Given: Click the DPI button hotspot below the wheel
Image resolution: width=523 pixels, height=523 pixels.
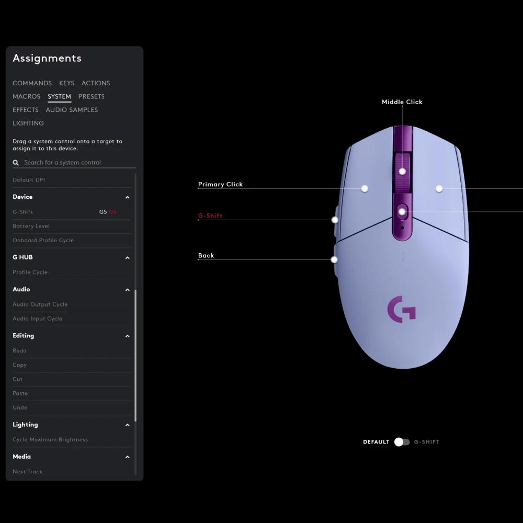Looking at the screenshot, I should pyautogui.click(x=402, y=212).
